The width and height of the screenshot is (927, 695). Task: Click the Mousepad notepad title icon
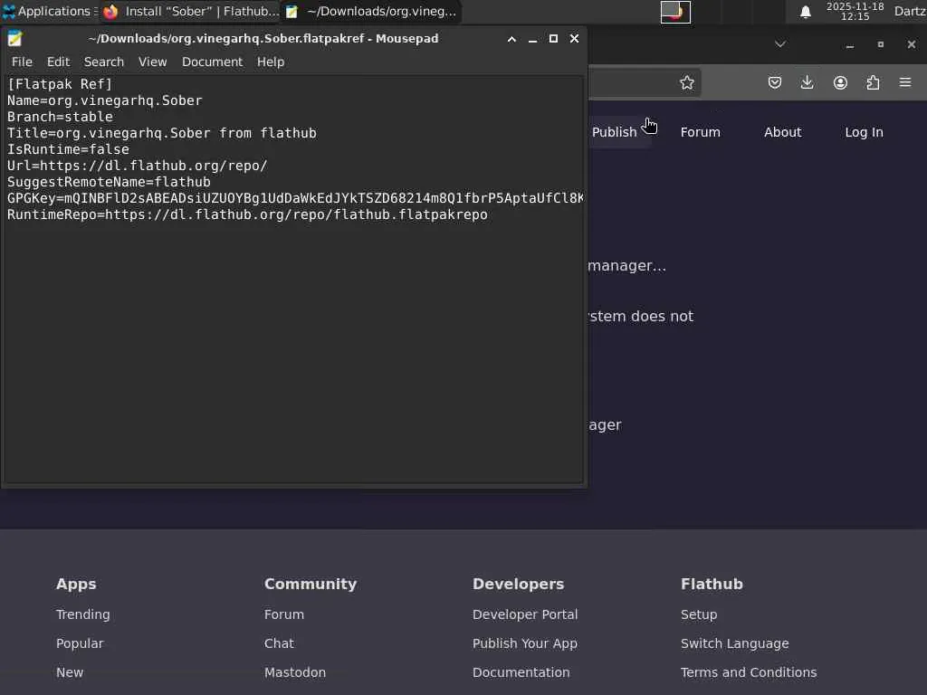(14, 39)
